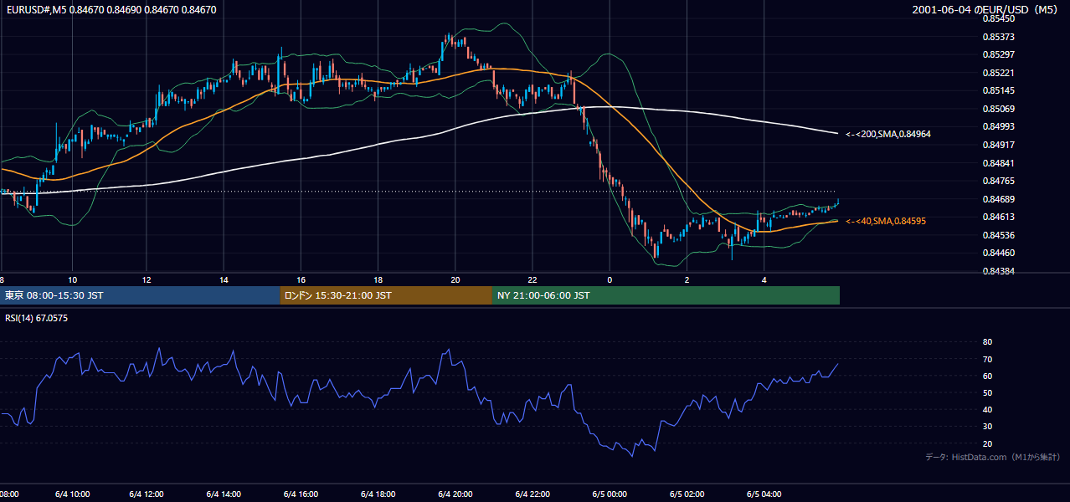Image resolution: width=1070 pixels, height=502 pixels.
Task: Click price level 0.85373 on axis
Action: [x=998, y=37]
